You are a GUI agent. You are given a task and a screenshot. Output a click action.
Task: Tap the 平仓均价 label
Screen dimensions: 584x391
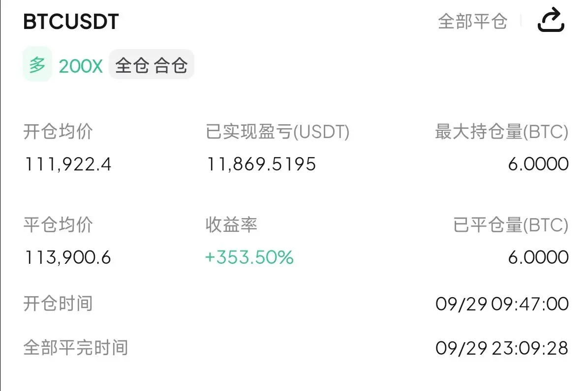click(58, 225)
